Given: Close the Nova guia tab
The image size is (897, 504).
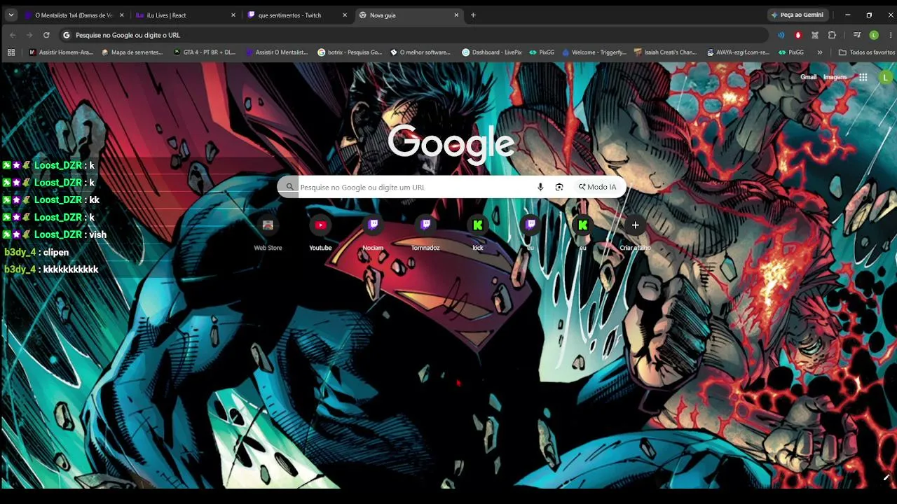Looking at the screenshot, I should (457, 15).
